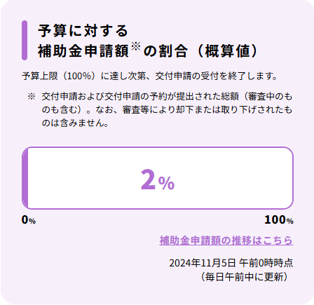314x305 pixels.
Task: Click the ※ marker starting the footnote
Action: point(32,97)
